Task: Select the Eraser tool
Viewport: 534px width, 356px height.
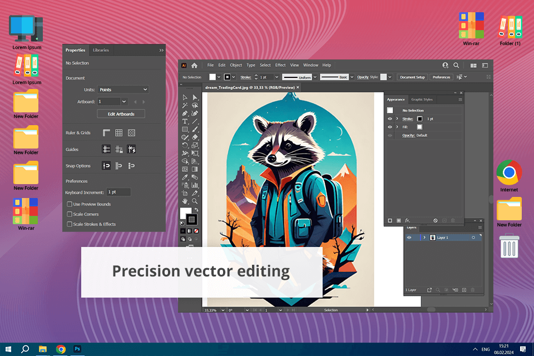Action: [x=195, y=137]
